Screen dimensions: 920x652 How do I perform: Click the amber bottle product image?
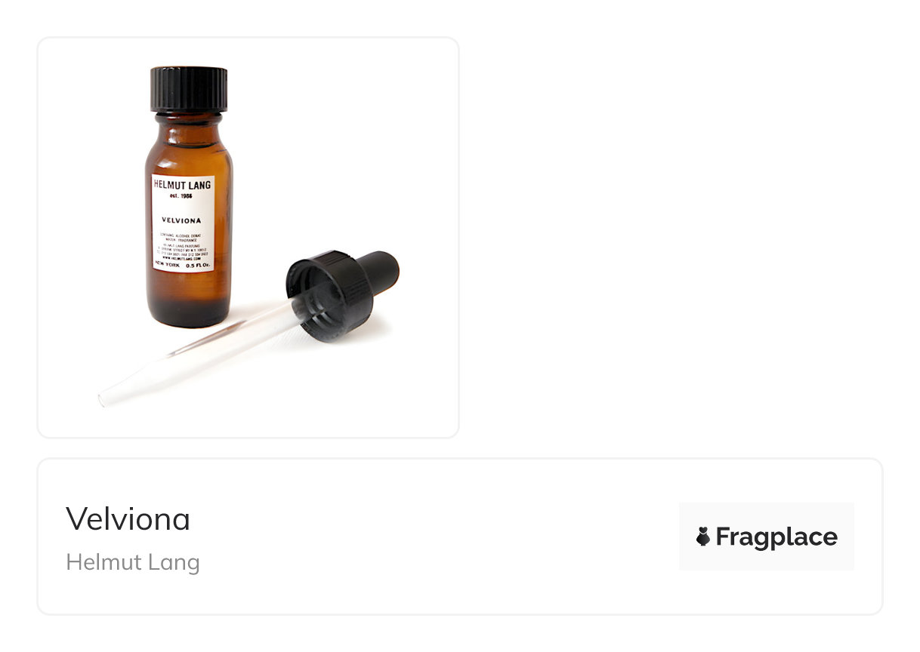pyautogui.click(x=249, y=238)
